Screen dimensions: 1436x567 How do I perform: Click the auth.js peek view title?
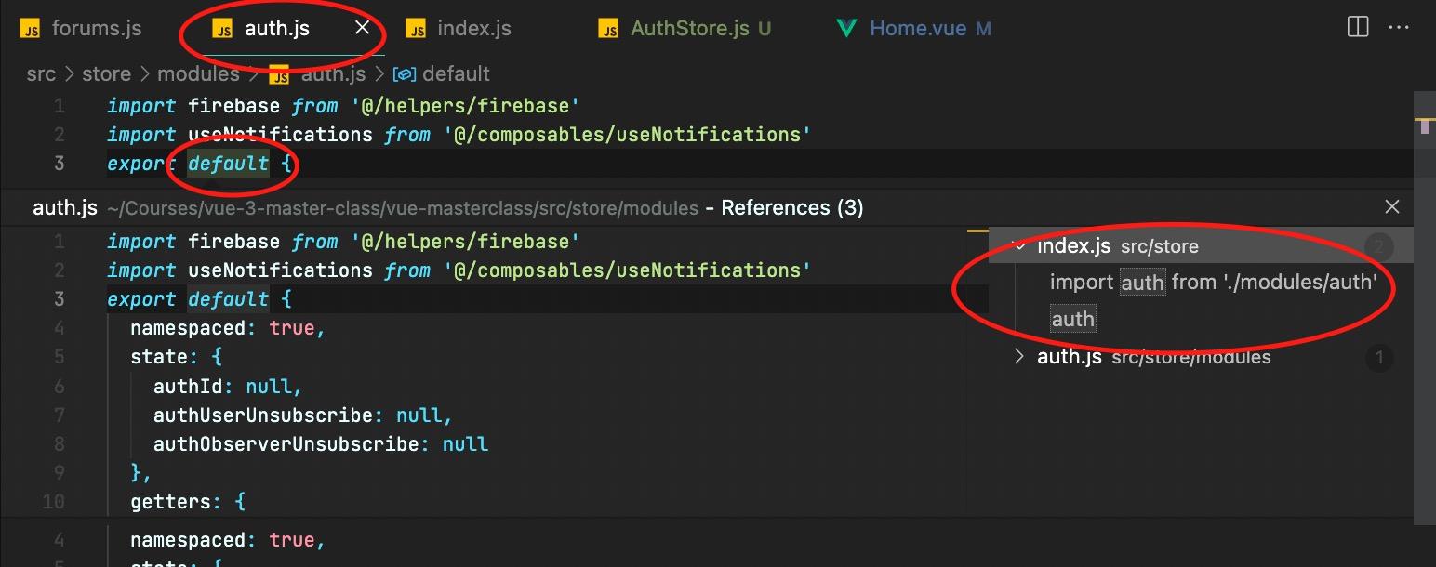[x=64, y=207]
